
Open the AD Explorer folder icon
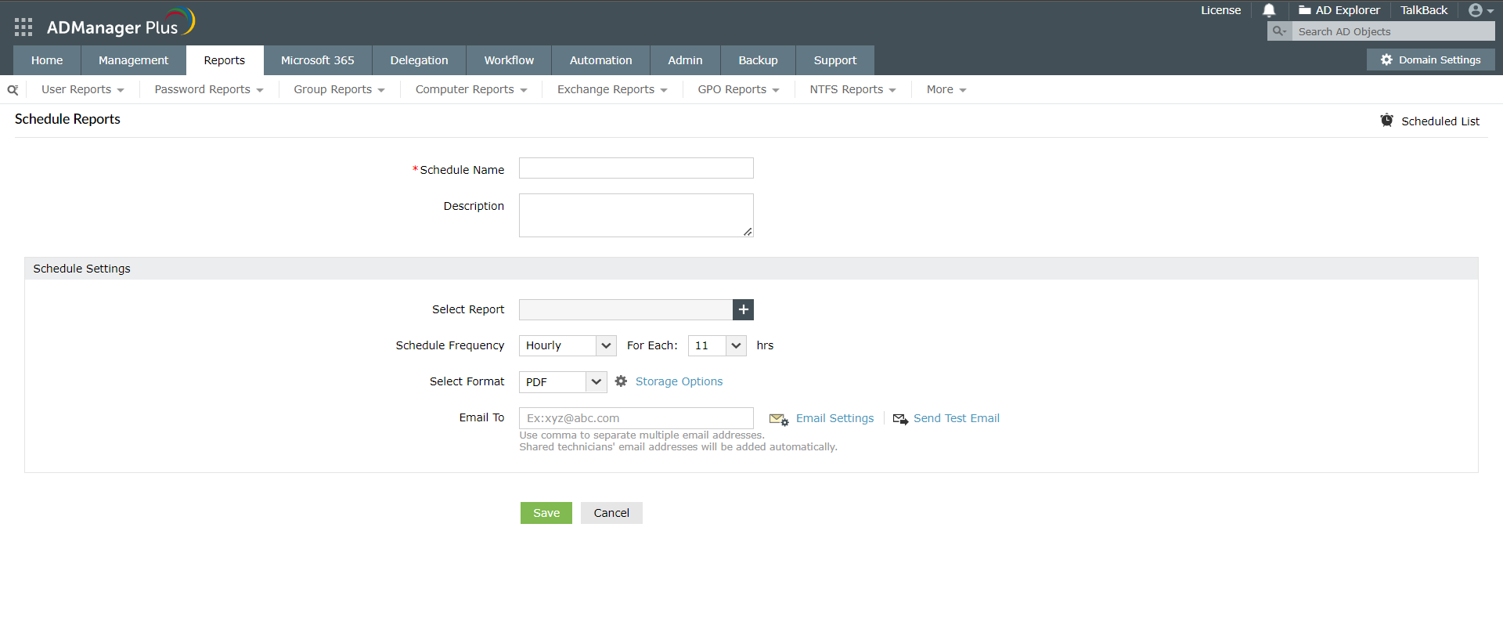click(1305, 10)
